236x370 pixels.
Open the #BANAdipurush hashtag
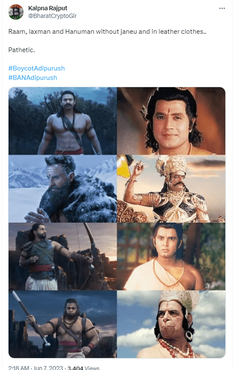click(x=32, y=78)
